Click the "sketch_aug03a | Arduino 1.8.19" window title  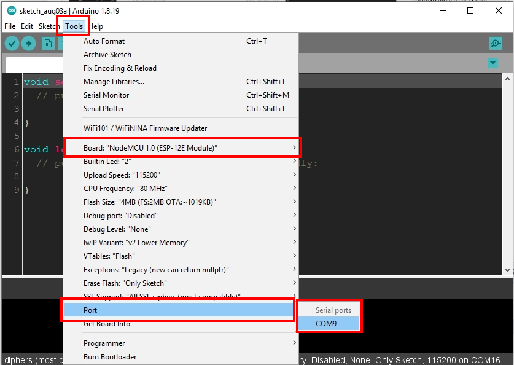[69, 11]
